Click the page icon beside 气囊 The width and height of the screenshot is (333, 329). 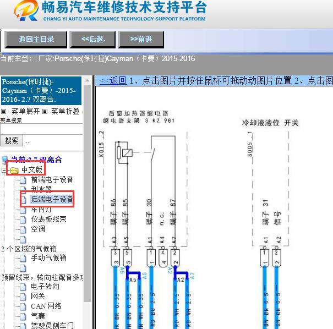(23, 317)
